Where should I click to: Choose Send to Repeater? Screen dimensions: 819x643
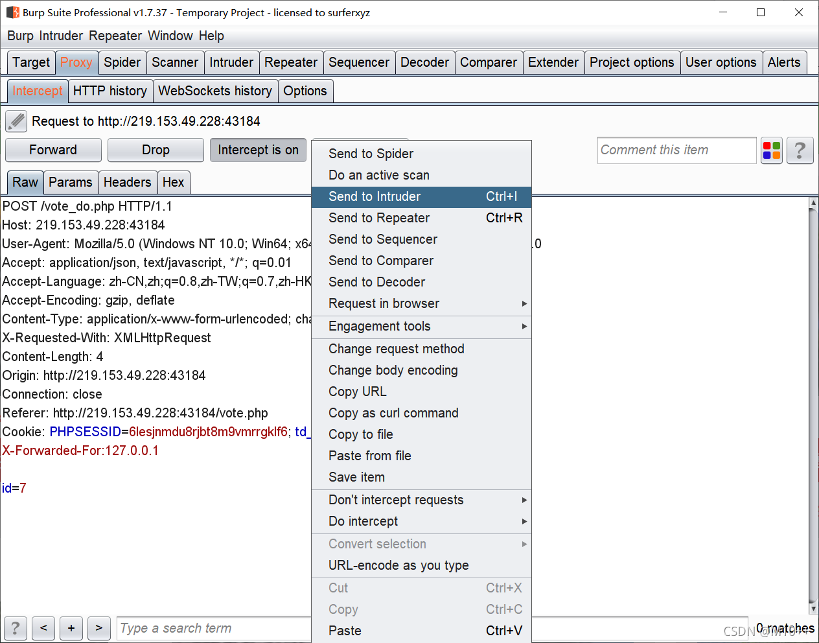coord(421,218)
